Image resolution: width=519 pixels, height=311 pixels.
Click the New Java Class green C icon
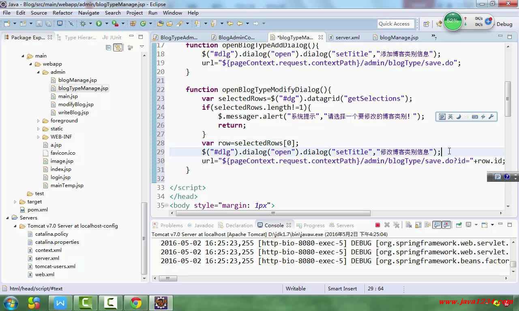click(143, 23)
